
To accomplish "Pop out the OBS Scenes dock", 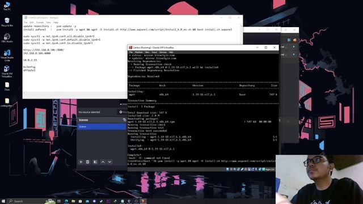I will click(x=124, y=120).
